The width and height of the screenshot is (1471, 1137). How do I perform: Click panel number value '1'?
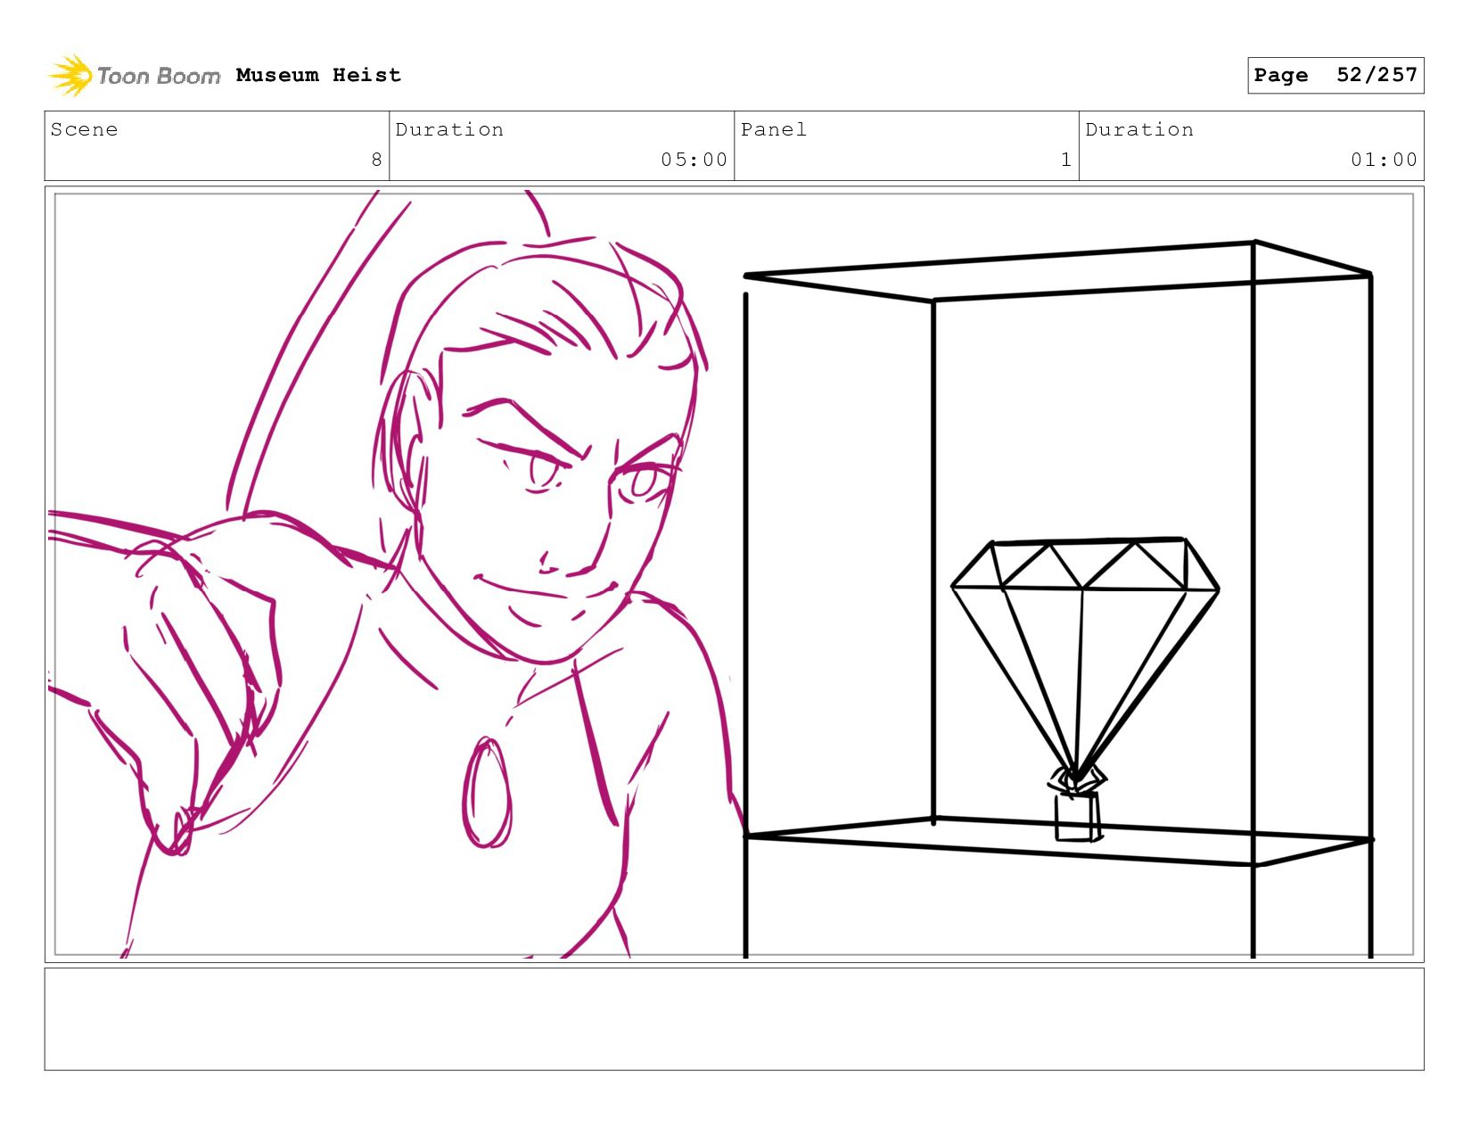point(1065,160)
